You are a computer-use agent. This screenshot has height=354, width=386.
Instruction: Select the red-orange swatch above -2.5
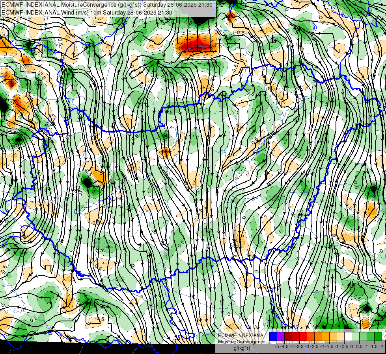[x=311, y=336]
